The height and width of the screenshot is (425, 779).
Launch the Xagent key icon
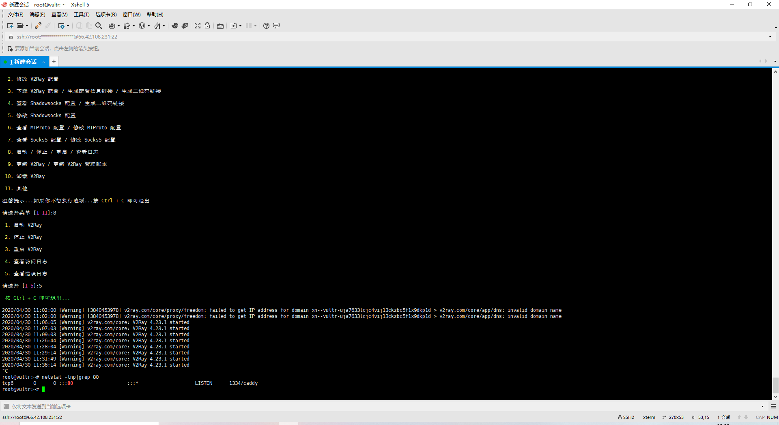(x=185, y=26)
